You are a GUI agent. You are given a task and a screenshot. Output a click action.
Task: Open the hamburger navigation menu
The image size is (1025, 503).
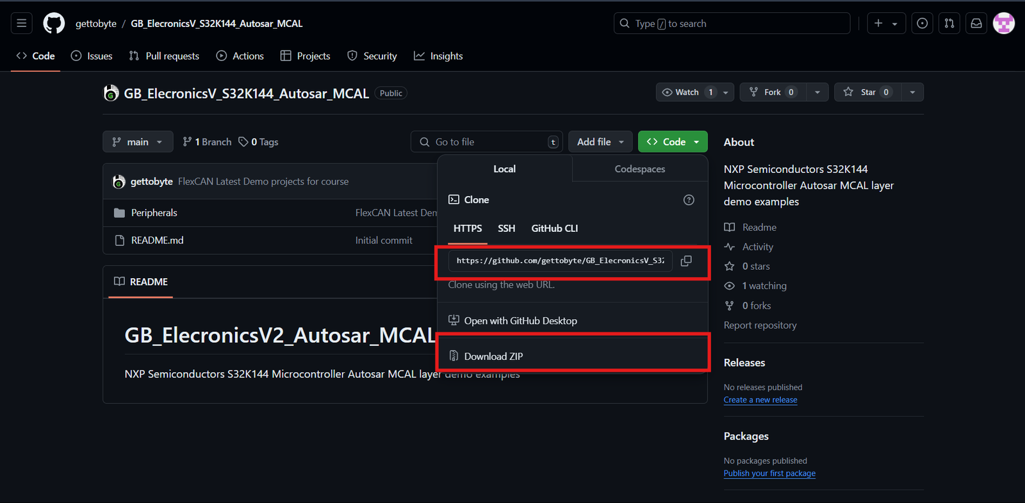click(21, 23)
